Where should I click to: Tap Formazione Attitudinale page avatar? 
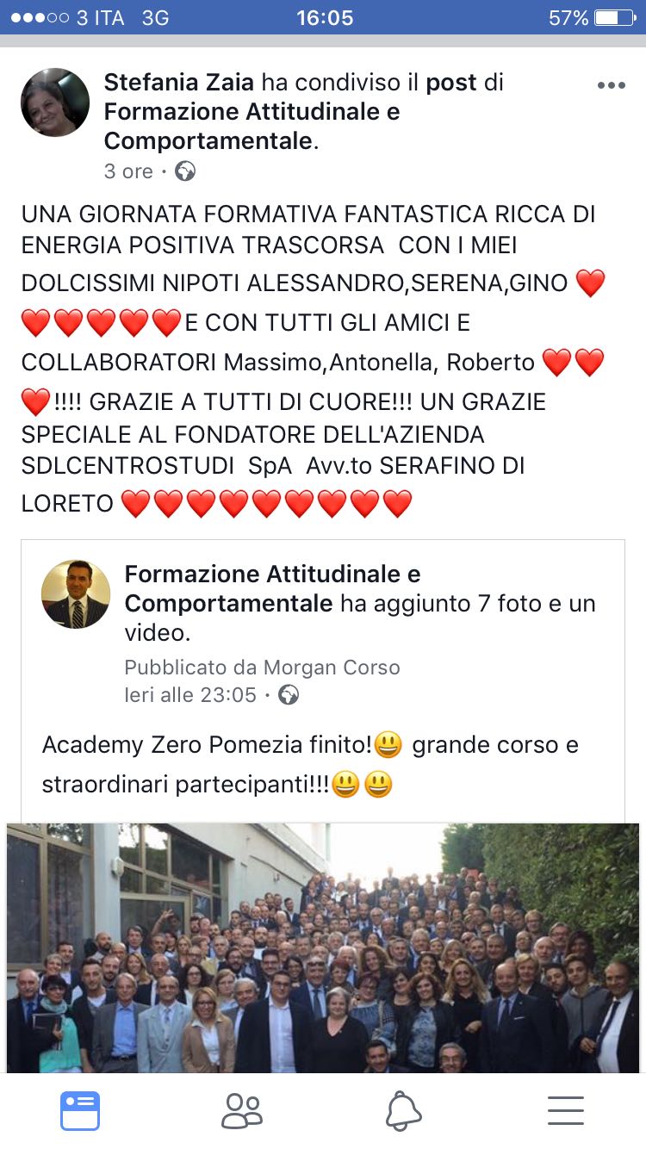[76, 594]
